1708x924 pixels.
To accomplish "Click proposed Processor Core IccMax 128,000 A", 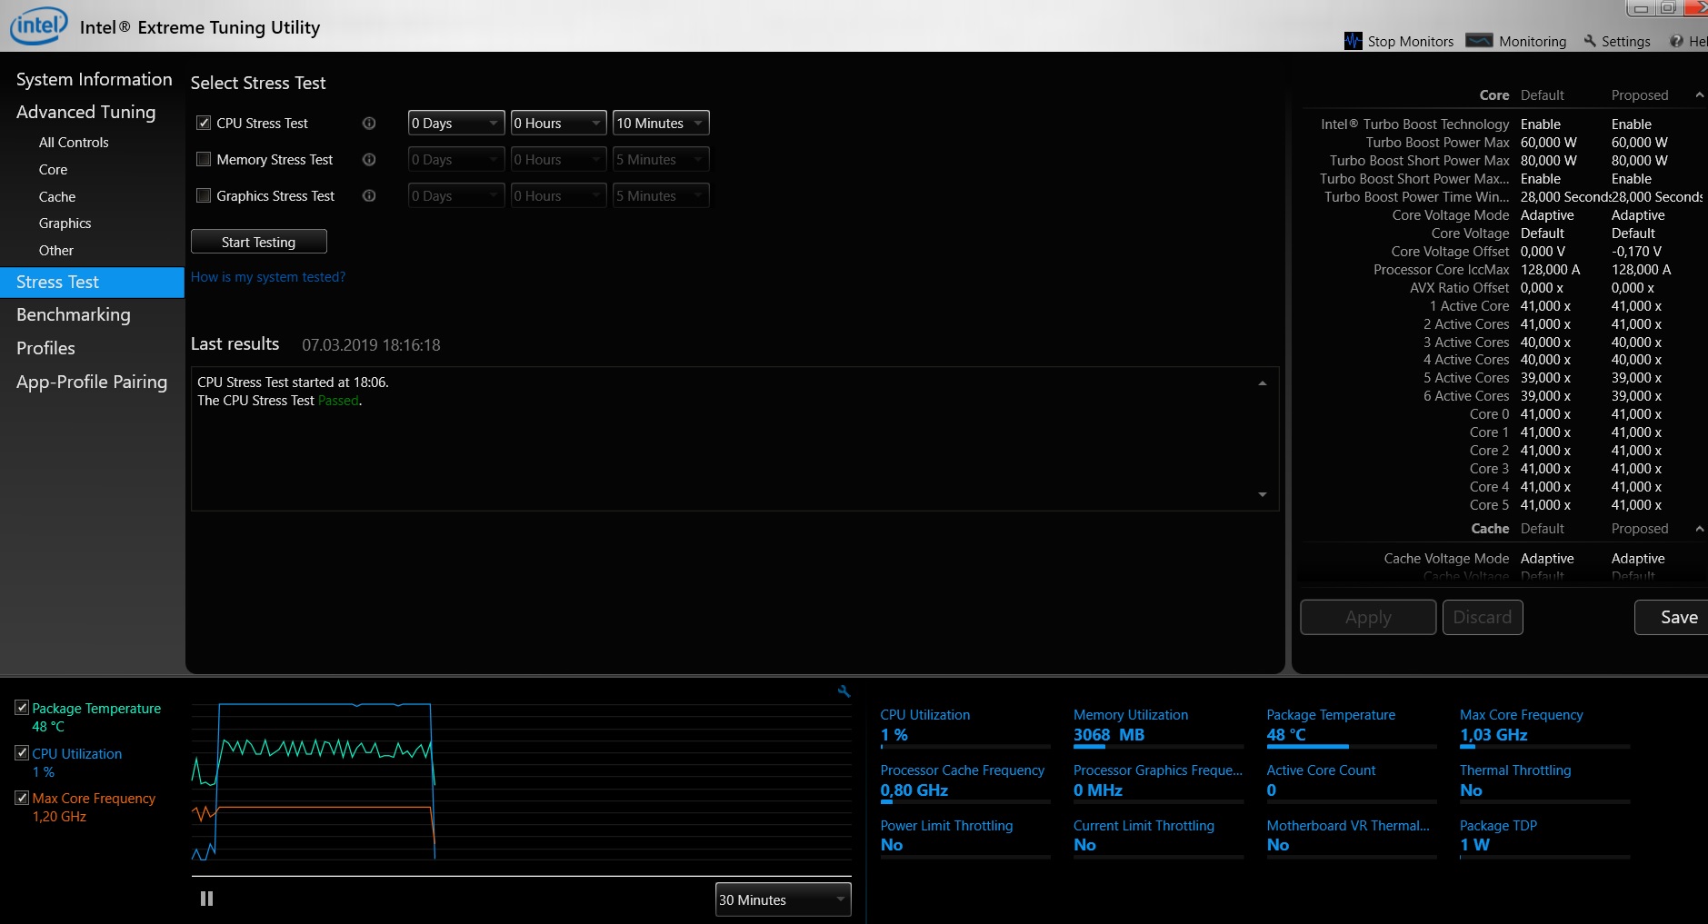I will click(1641, 270).
